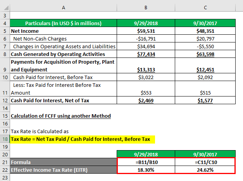Image resolution: width=243 pixels, height=181 pixels.
Task: Select the 18.30% cell
Action: click(146, 170)
